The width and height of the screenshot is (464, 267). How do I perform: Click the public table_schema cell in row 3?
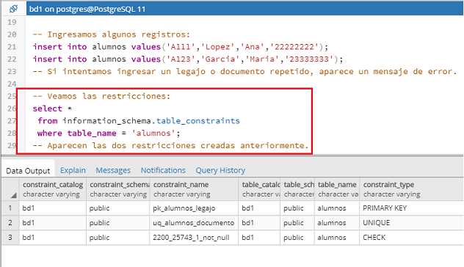297,238
